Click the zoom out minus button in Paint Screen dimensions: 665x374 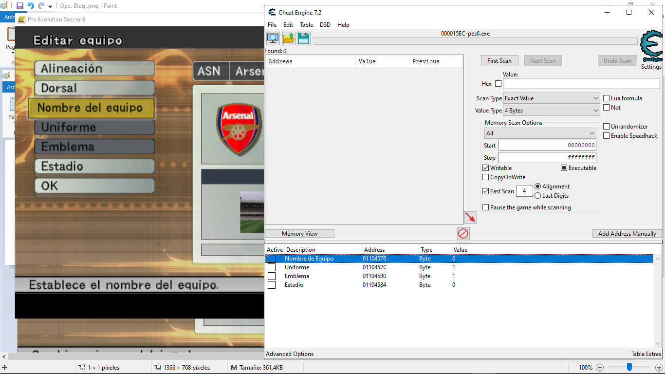pos(600,368)
